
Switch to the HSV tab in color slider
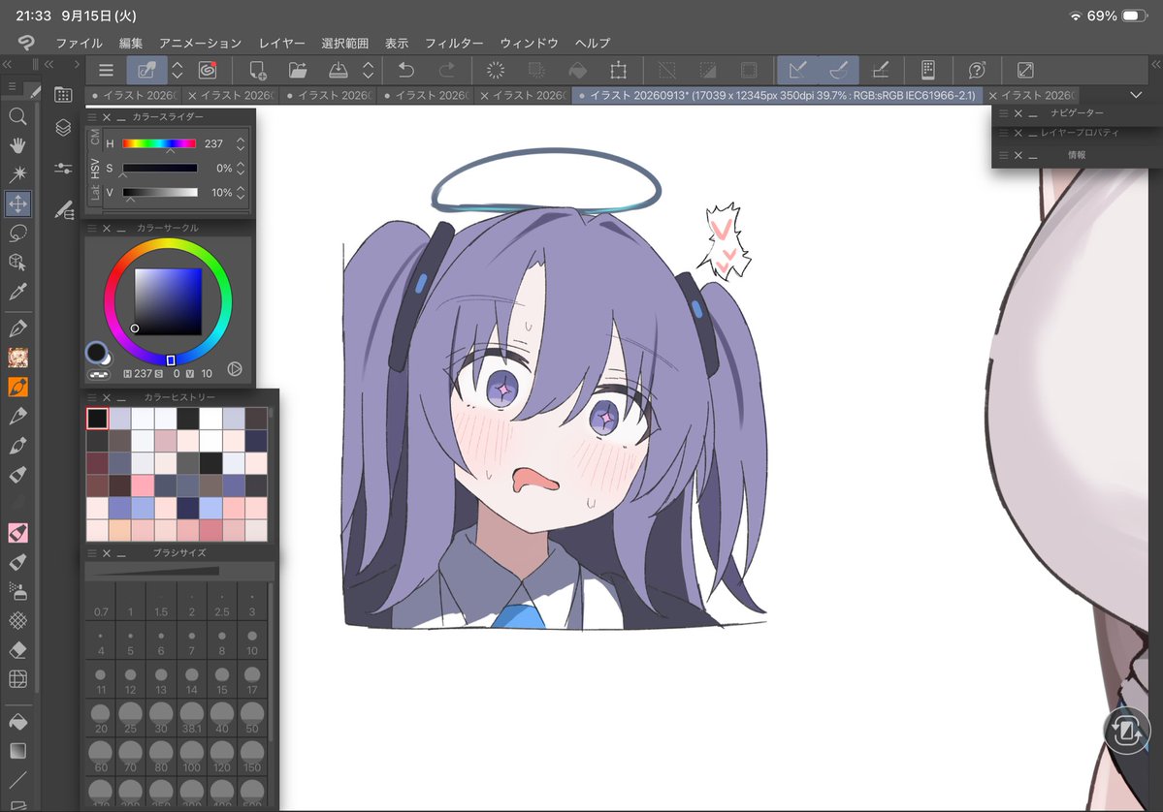(95, 169)
